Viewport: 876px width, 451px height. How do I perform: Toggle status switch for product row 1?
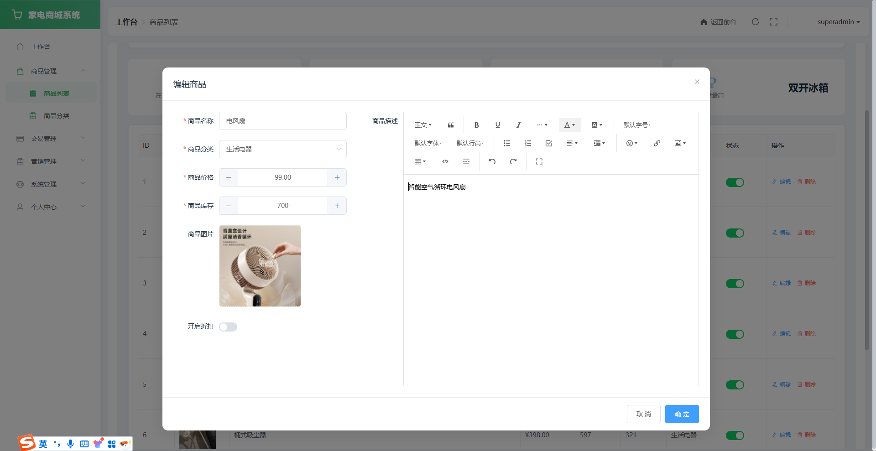coord(735,182)
